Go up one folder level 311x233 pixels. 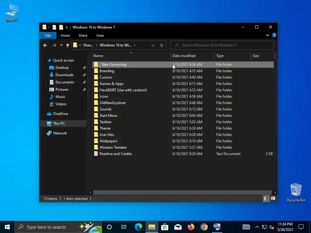pyautogui.click(x=68, y=45)
